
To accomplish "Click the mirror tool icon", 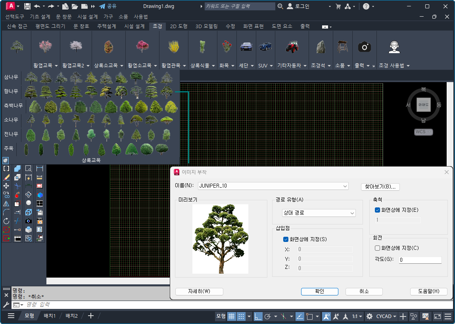I will coord(6,203).
